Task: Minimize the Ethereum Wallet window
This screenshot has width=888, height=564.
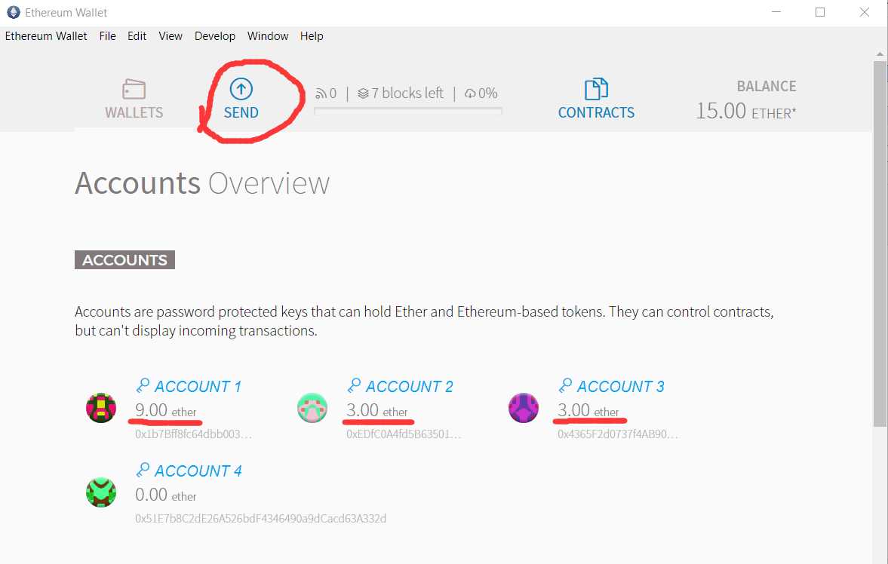Action: click(x=776, y=12)
